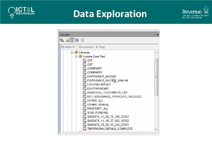The width and height of the screenshot is (212, 159).
Task: Click the yellow folders pane icon
Action: point(67,40)
